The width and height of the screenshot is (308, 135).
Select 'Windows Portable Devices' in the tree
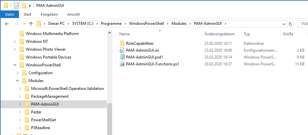(48, 57)
